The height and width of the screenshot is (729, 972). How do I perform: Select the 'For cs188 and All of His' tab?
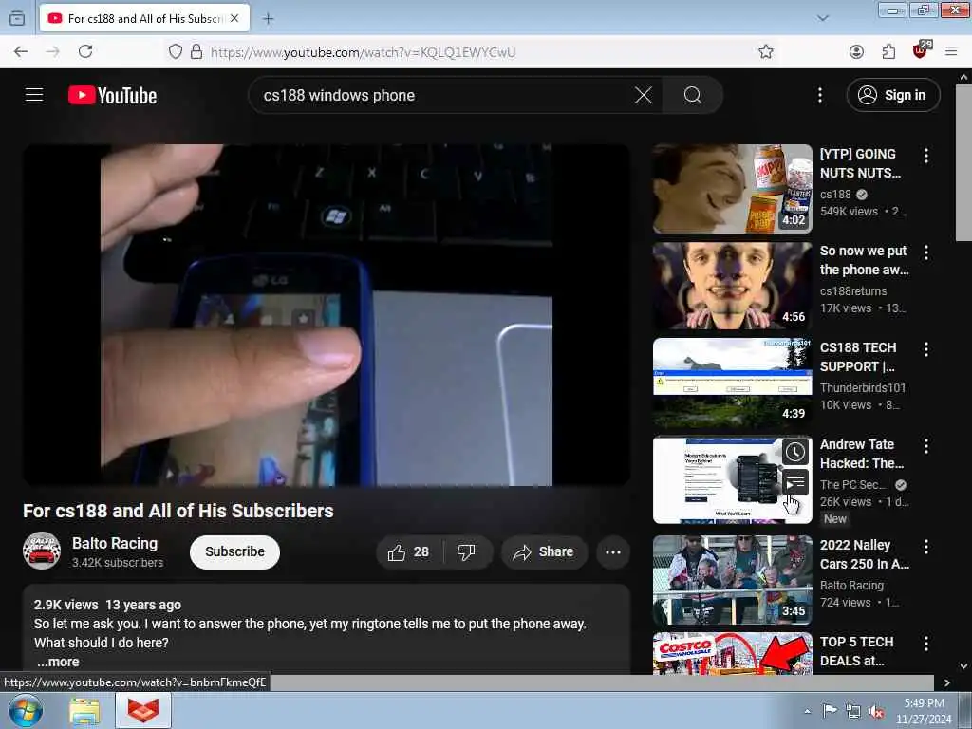[144, 19]
